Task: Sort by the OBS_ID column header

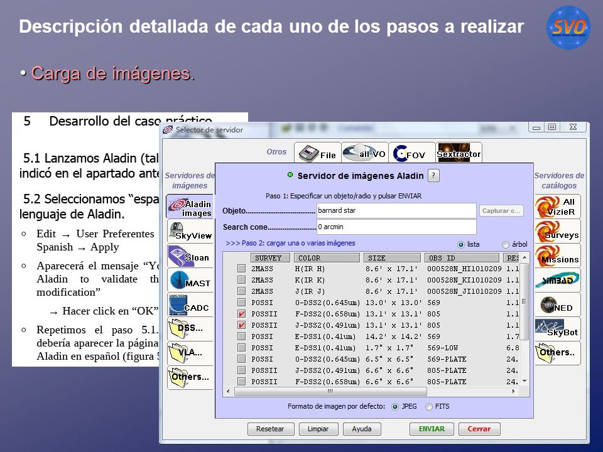Action: click(x=462, y=258)
